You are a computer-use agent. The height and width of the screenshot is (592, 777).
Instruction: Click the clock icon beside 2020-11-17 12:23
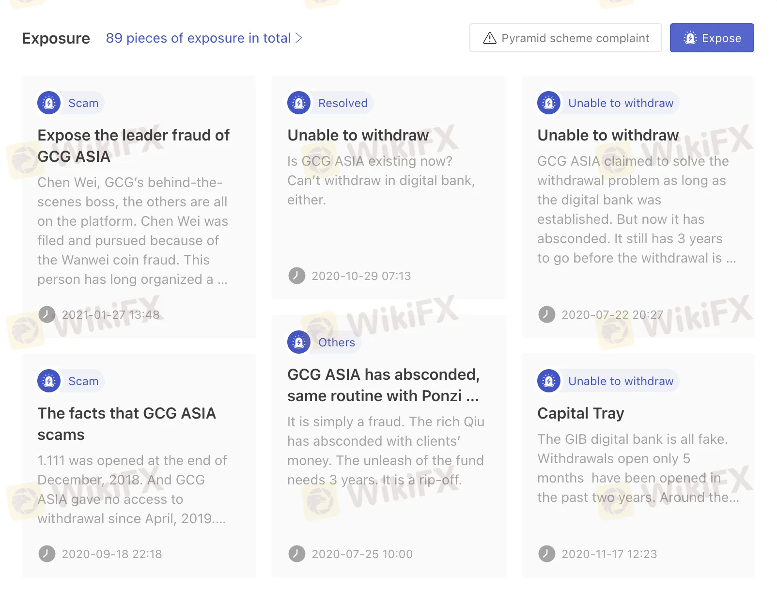click(x=547, y=554)
